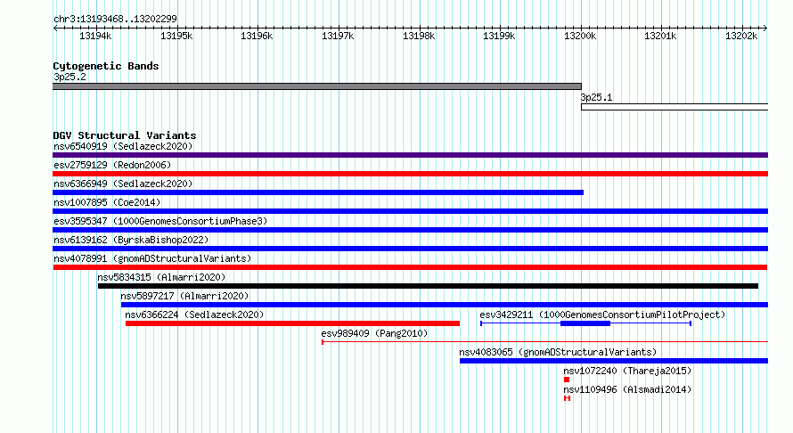Image resolution: width=793 pixels, height=433 pixels.
Task: Open the nsv4083065 (gnomADStructuralVariants) label
Action: tap(558, 352)
